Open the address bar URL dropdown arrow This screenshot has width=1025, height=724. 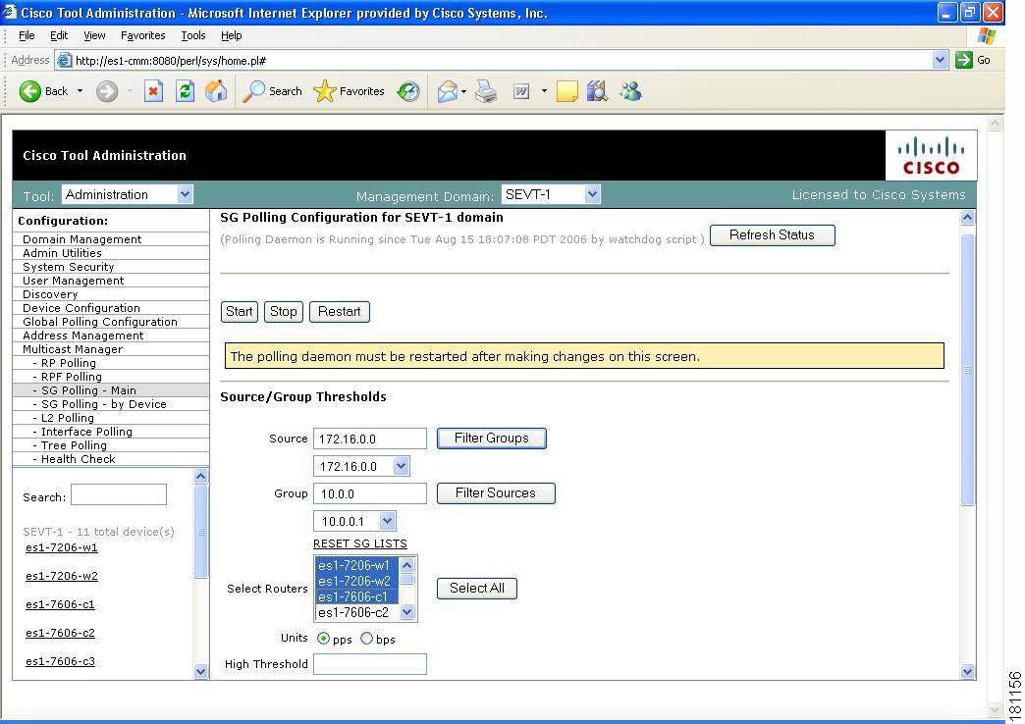coord(940,60)
